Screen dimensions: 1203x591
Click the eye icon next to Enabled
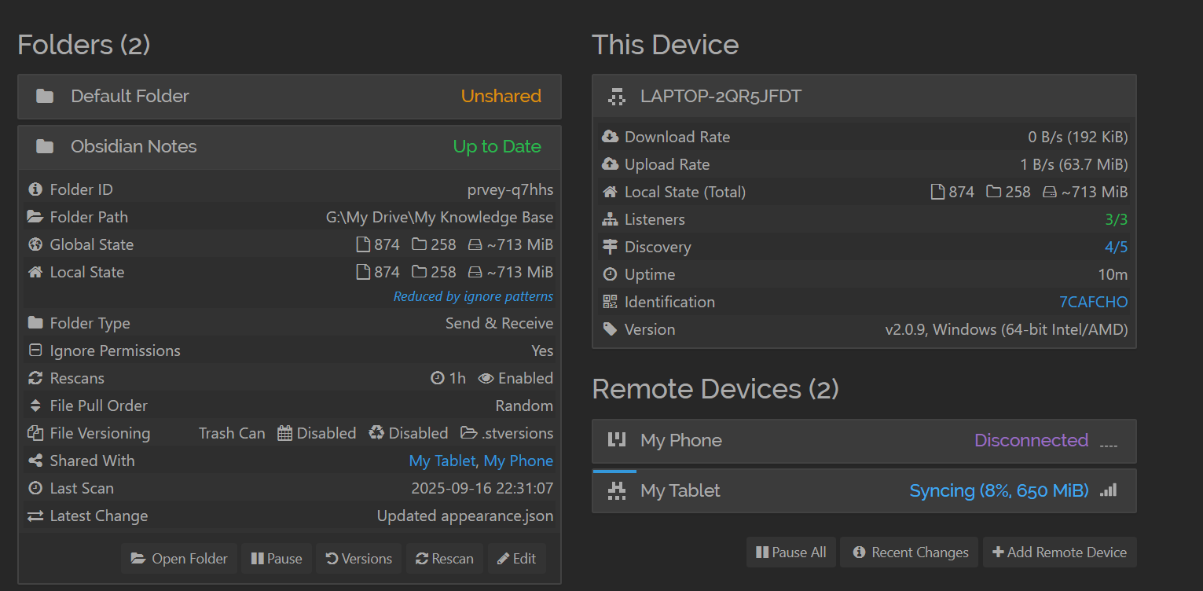486,378
